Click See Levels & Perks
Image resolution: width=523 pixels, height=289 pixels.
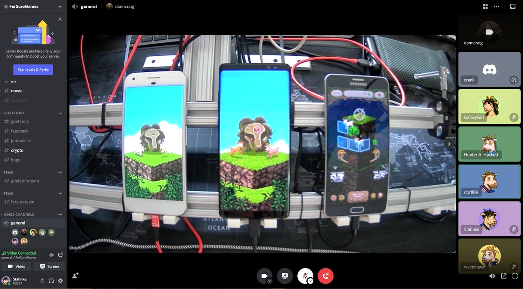pos(33,70)
